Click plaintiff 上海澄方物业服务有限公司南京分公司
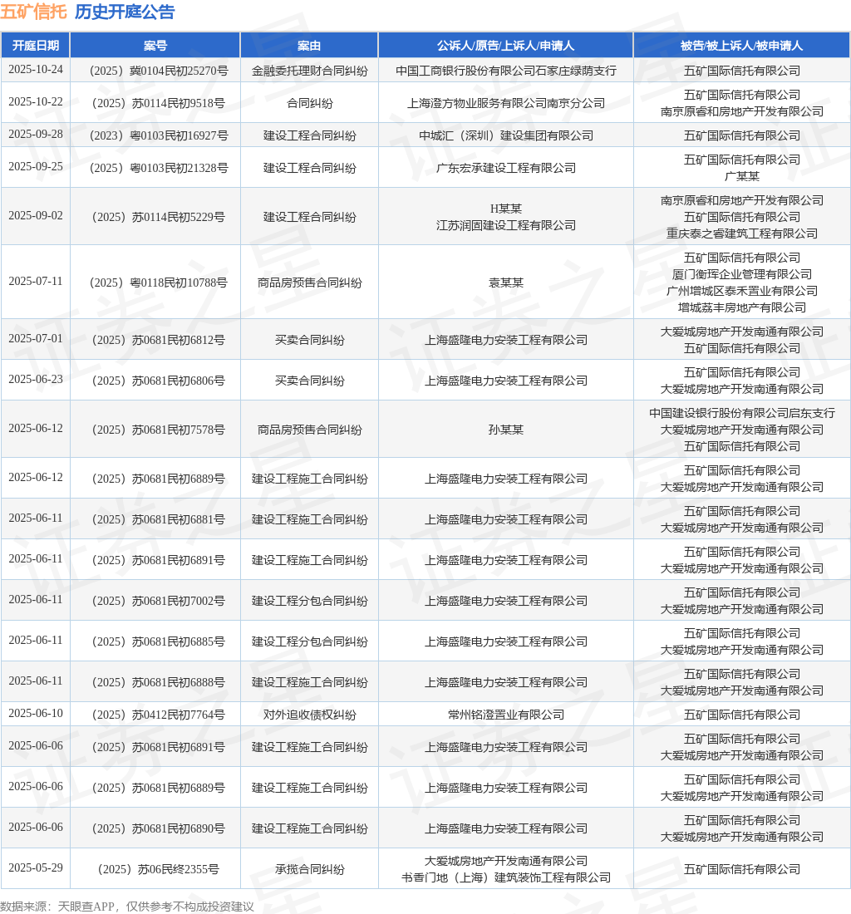Screen dimensions: 851x914 click(x=506, y=103)
